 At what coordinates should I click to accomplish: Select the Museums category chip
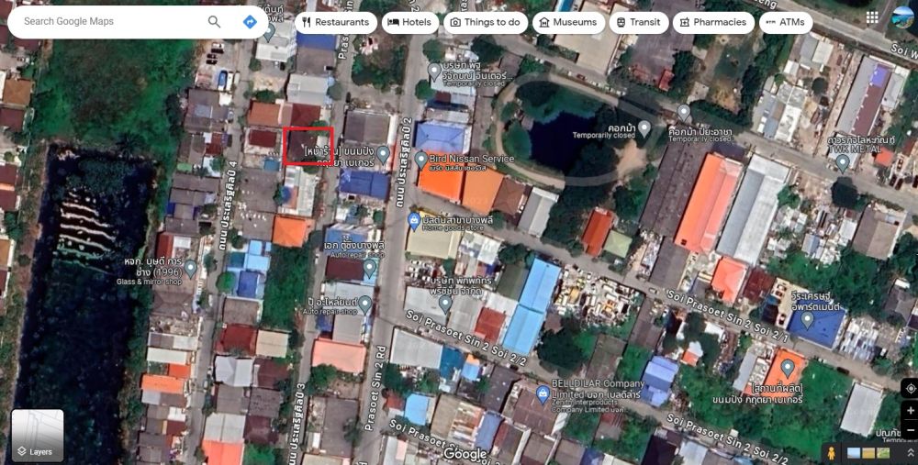pos(567,22)
